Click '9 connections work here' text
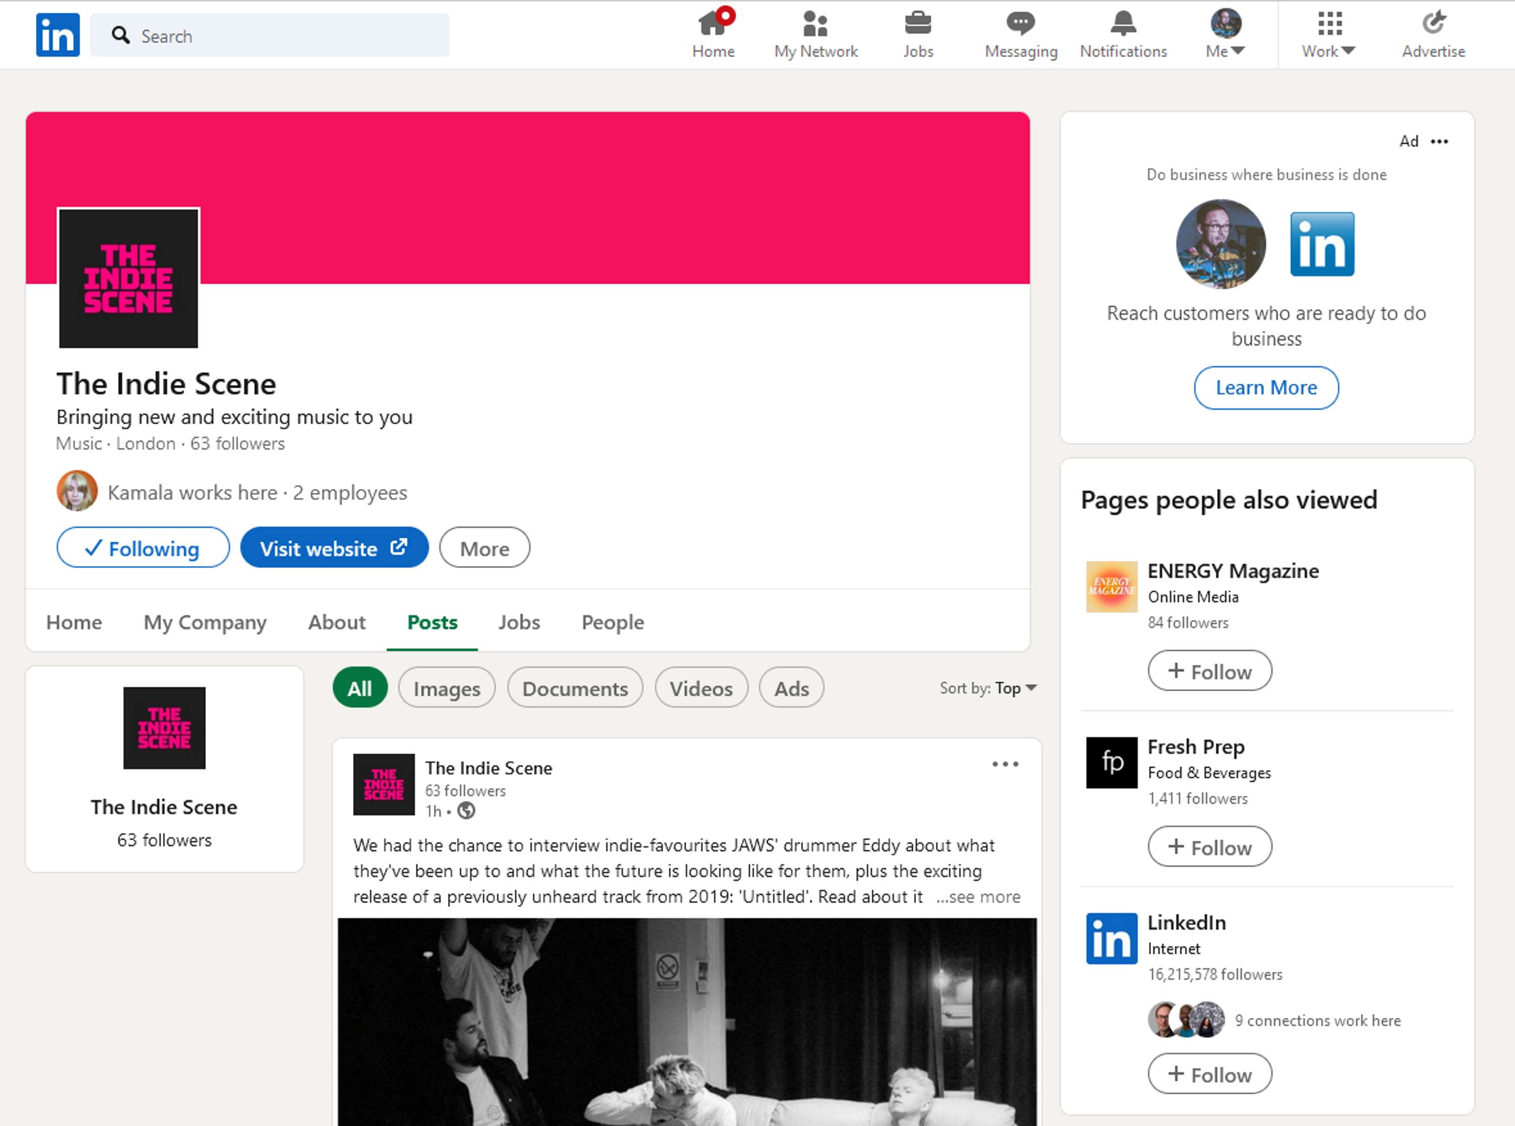 click(1318, 1020)
